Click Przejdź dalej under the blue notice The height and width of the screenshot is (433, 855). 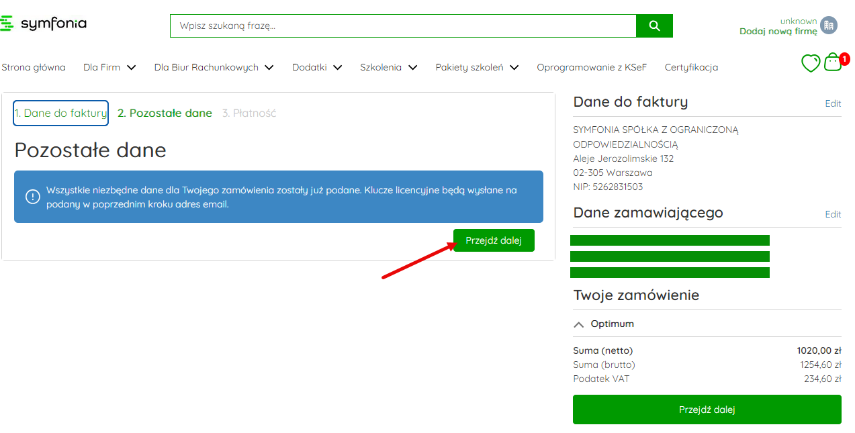click(494, 240)
